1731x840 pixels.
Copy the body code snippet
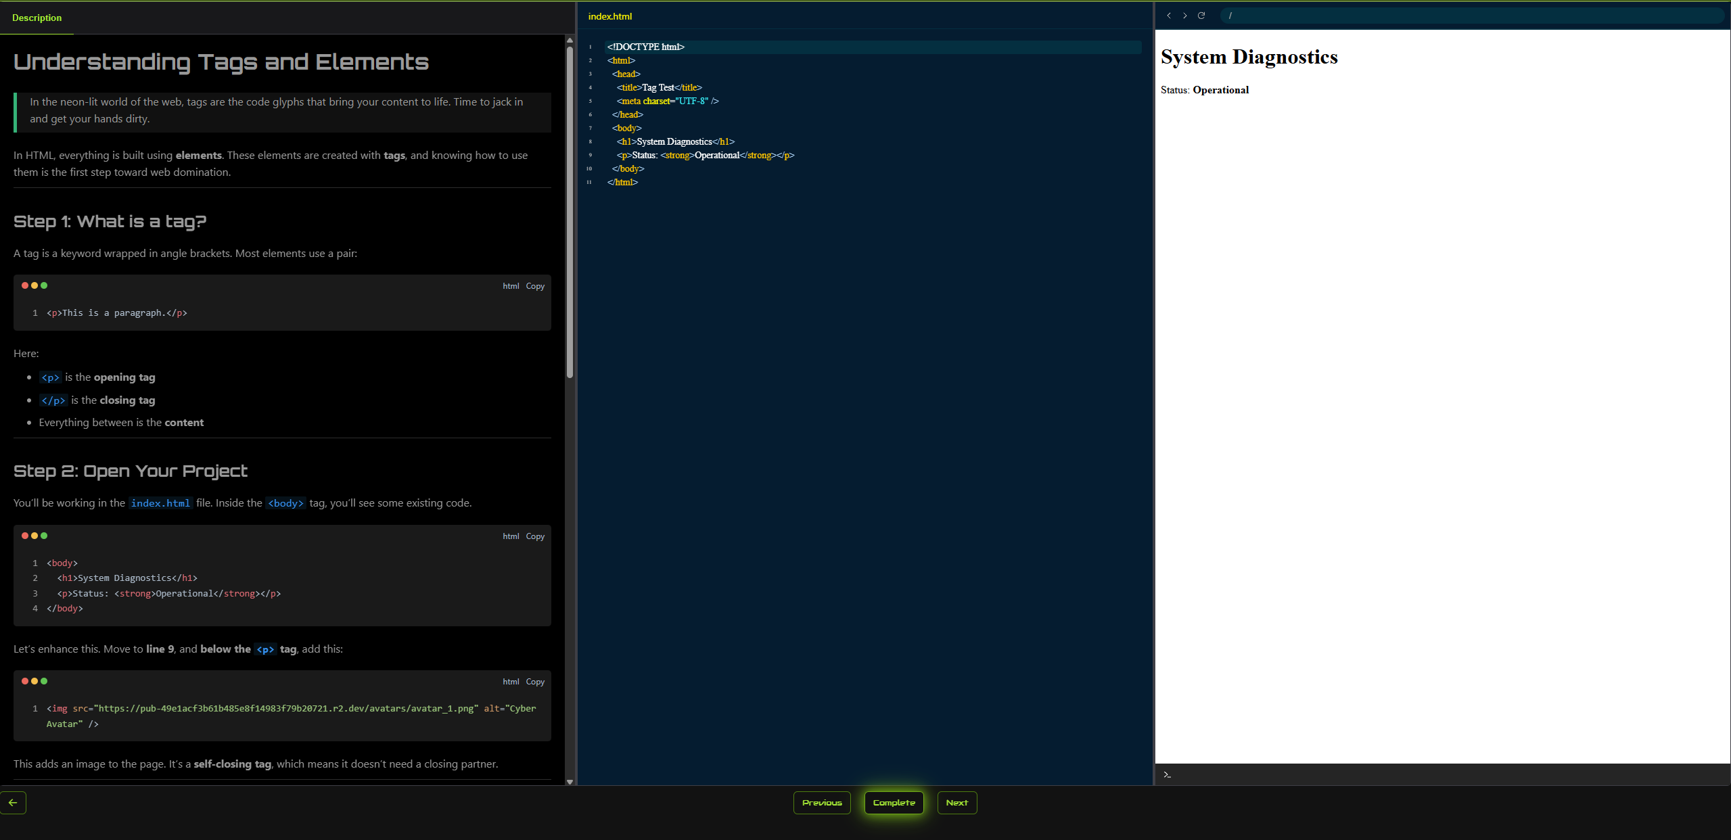pos(535,536)
